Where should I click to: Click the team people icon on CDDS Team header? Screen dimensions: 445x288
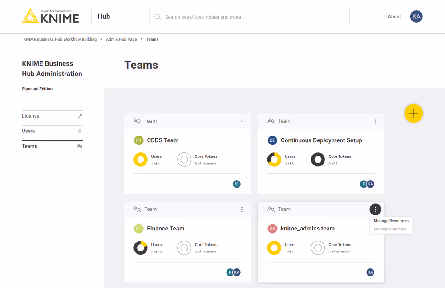[x=137, y=121]
